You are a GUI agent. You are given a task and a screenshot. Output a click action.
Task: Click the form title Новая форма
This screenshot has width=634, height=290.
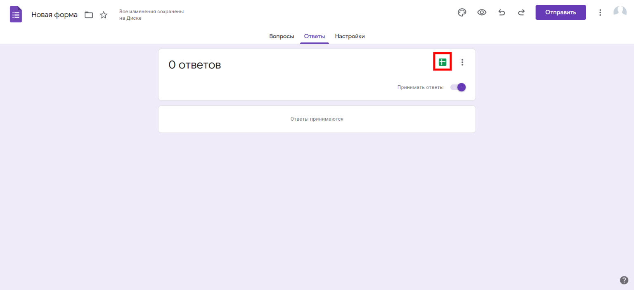[x=54, y=15]
